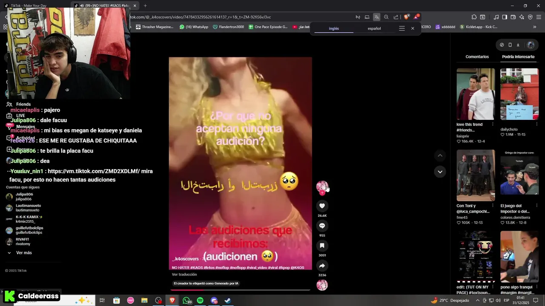The image size is (545, 306).
Task: Open WhatsApp from the taskbar
Action: [x=186, y=300]
